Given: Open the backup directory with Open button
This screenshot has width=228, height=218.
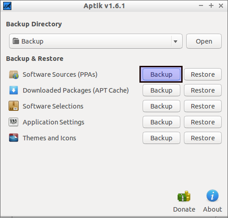Looking at the screenshot, I should [204, 41].
